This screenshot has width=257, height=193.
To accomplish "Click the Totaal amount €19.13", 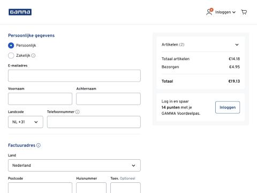I will [234, 81].
